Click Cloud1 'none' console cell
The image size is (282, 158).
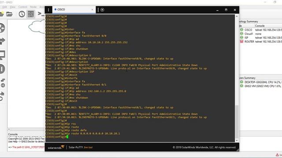(258, 34)
